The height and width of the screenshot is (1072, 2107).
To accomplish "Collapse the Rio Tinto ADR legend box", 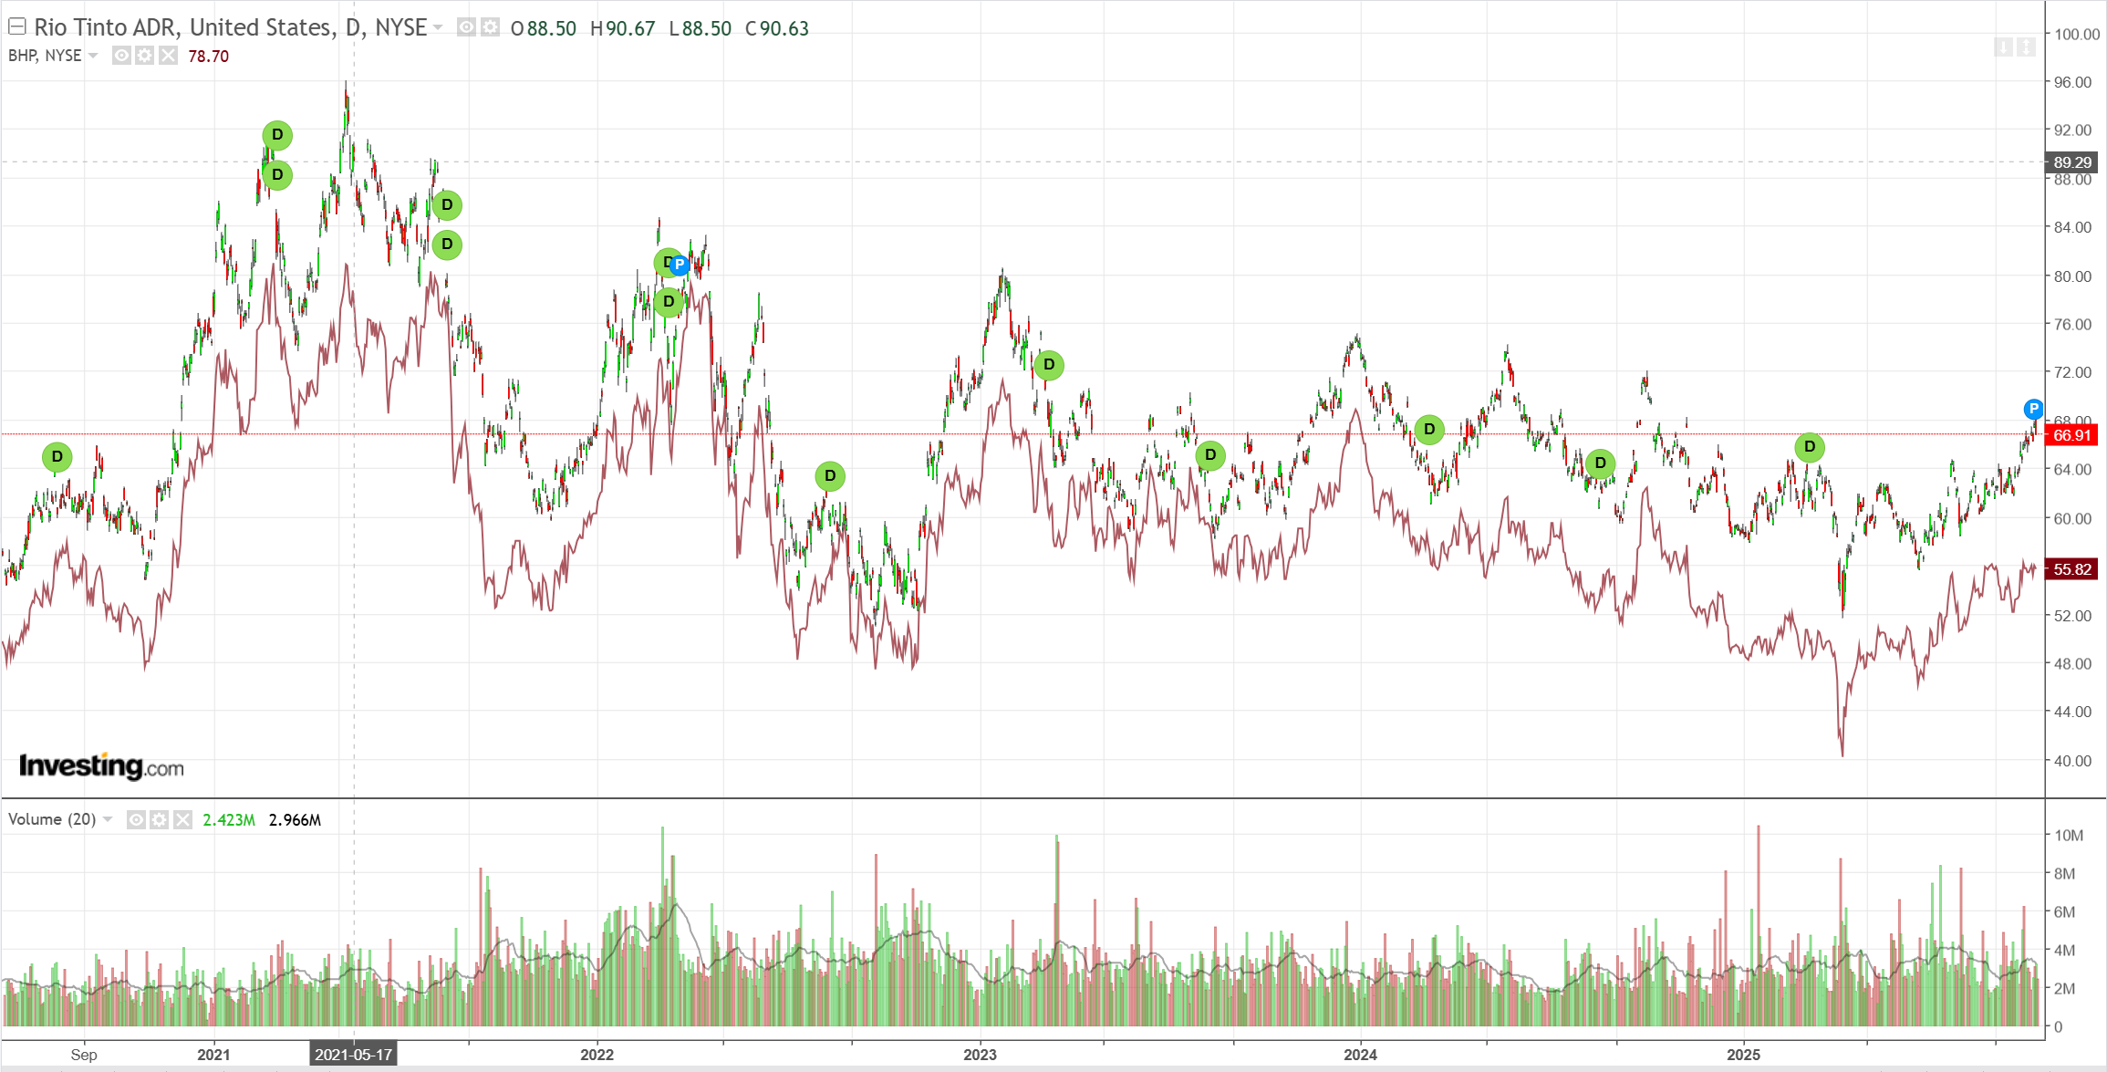I will (16, 26).
